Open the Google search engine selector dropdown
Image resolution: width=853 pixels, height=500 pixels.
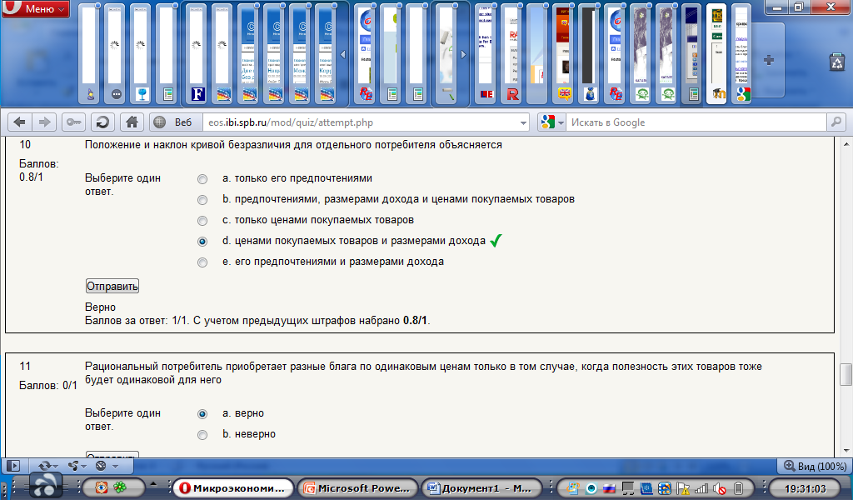(551, 122)
